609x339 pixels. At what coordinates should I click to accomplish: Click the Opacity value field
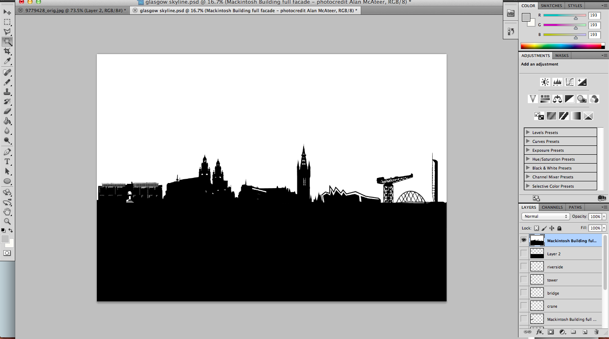pos(595,216)
